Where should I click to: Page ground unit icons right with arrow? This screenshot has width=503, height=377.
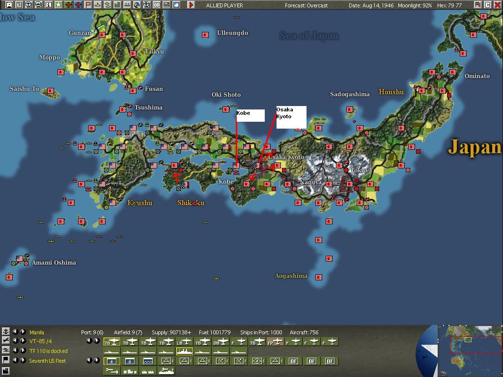point(97,360)
